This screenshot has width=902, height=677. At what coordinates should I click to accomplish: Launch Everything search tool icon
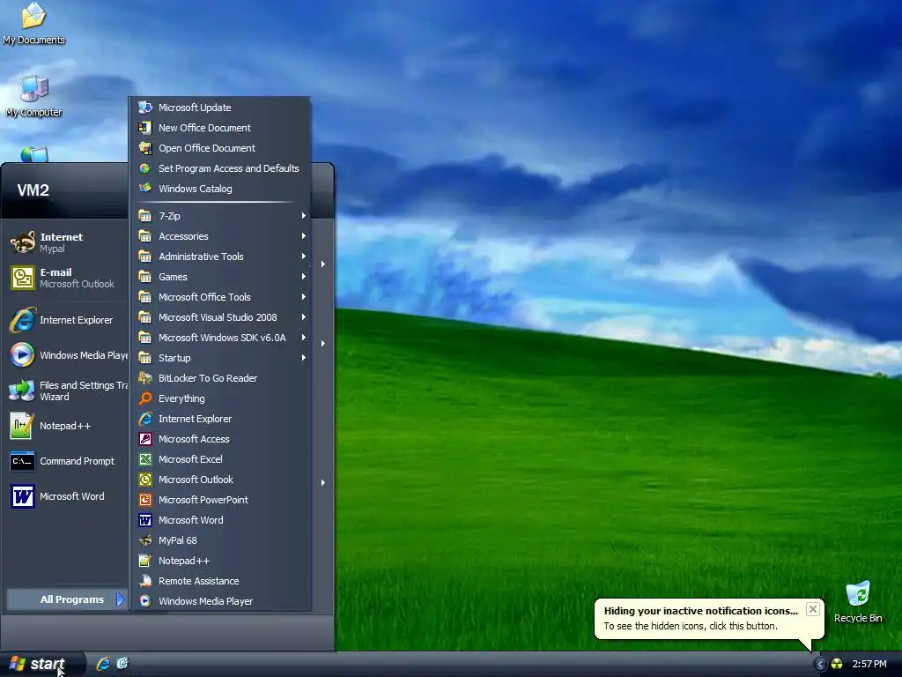point(145,398)
